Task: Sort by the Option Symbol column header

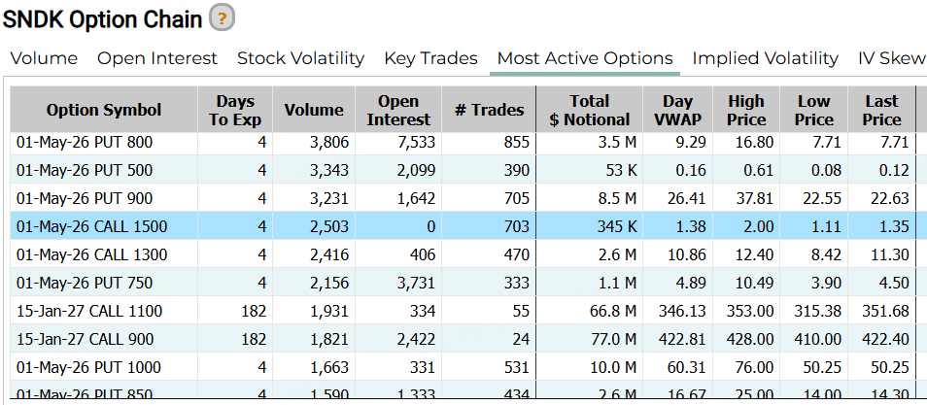Action: coord(104,110)
